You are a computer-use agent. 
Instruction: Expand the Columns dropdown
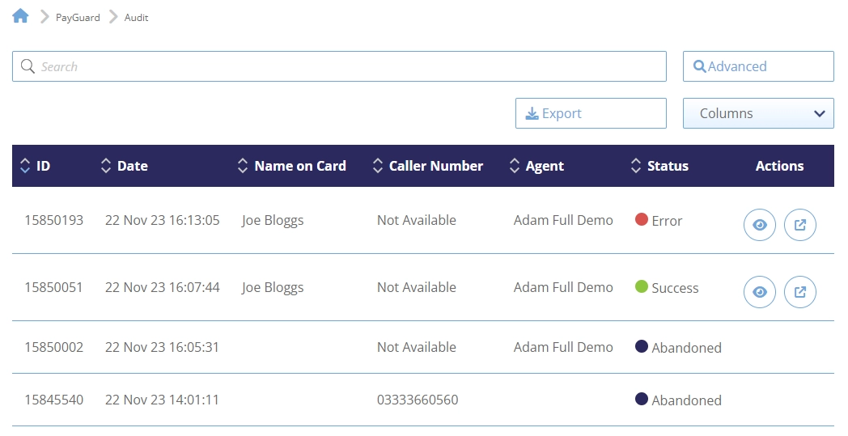coord(757,114)
